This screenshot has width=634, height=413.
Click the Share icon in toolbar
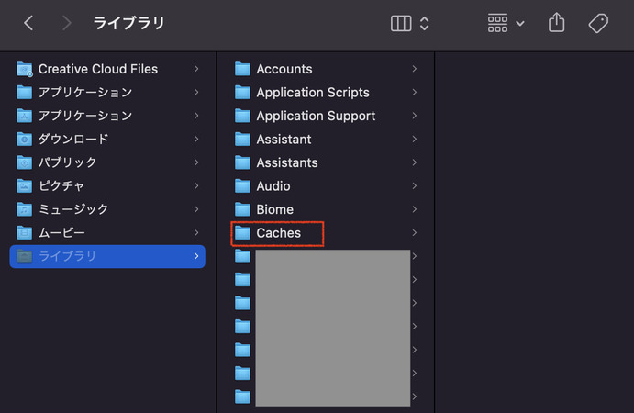click(556, 24)
